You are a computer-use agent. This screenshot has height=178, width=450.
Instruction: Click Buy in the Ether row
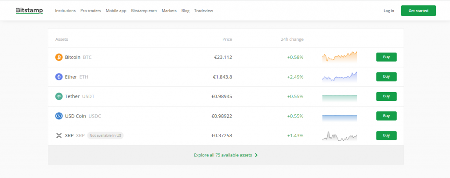pyautogui.click(x=386, y=77)
